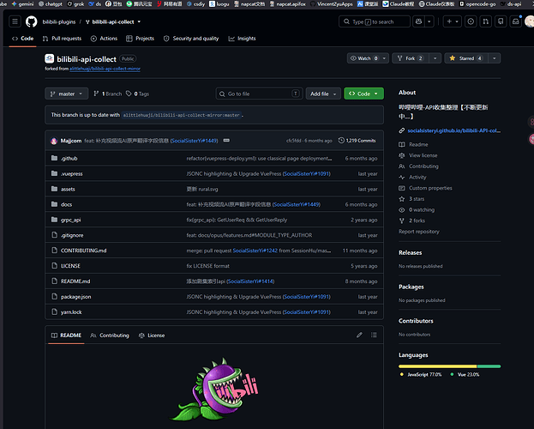Toggle Watch on this repository
The width and height of the screenshot is (534, 429).
tap(364, 58)
